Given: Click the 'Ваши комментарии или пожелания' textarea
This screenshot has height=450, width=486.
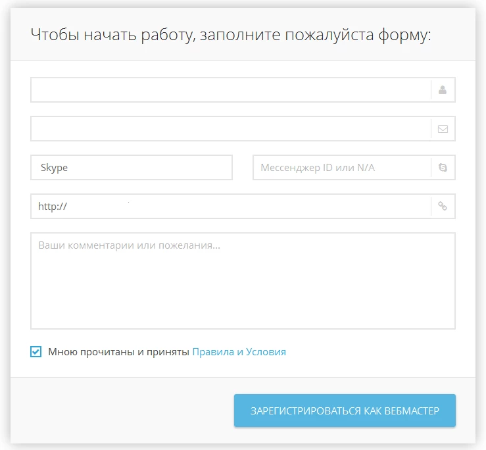Looking at the screenshot, I should (x=243, y=281).
